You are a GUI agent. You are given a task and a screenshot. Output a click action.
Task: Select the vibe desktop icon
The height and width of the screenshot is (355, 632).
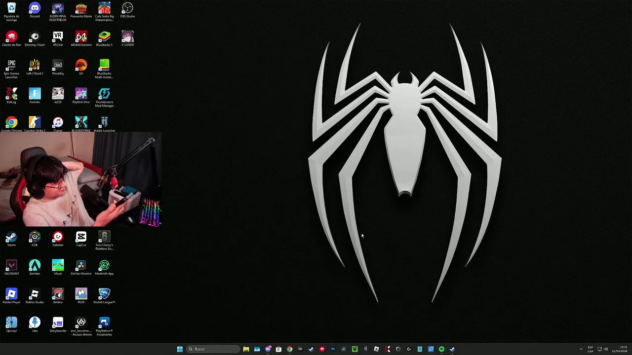pyautogui.click(x=35, y=324)
